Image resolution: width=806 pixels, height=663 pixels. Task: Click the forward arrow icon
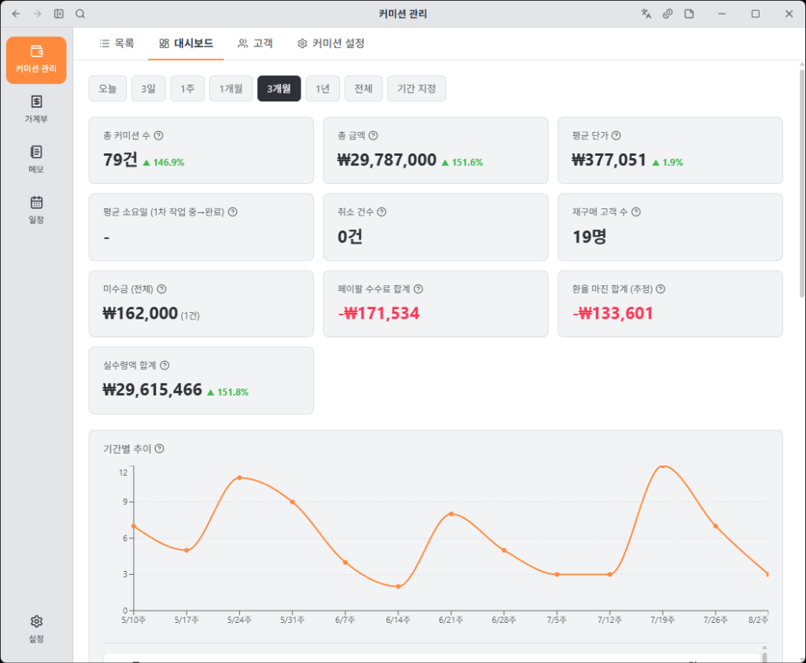(x=38, y=14)
